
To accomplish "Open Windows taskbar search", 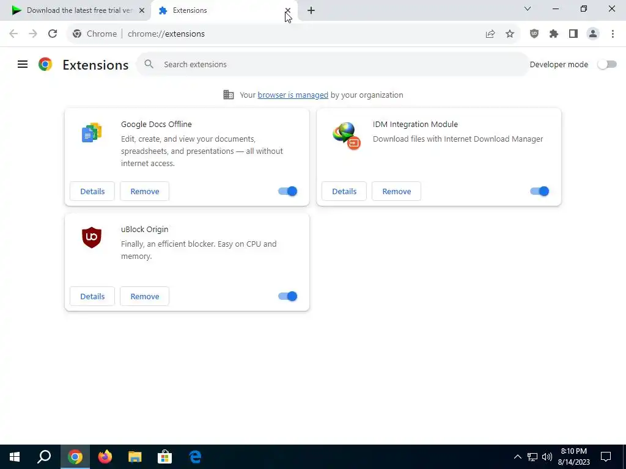I will click(44, 457).
